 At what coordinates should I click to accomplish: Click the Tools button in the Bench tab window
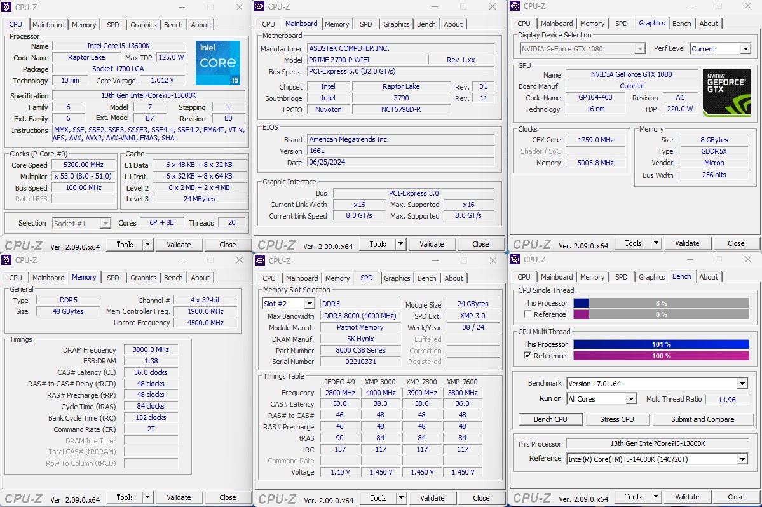633,497
